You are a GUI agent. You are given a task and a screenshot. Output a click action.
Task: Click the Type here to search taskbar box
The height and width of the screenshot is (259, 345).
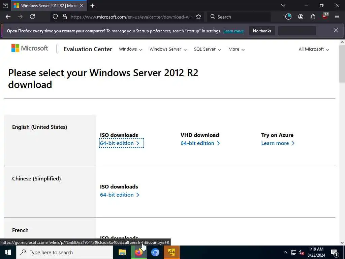[x=65, y=252]
